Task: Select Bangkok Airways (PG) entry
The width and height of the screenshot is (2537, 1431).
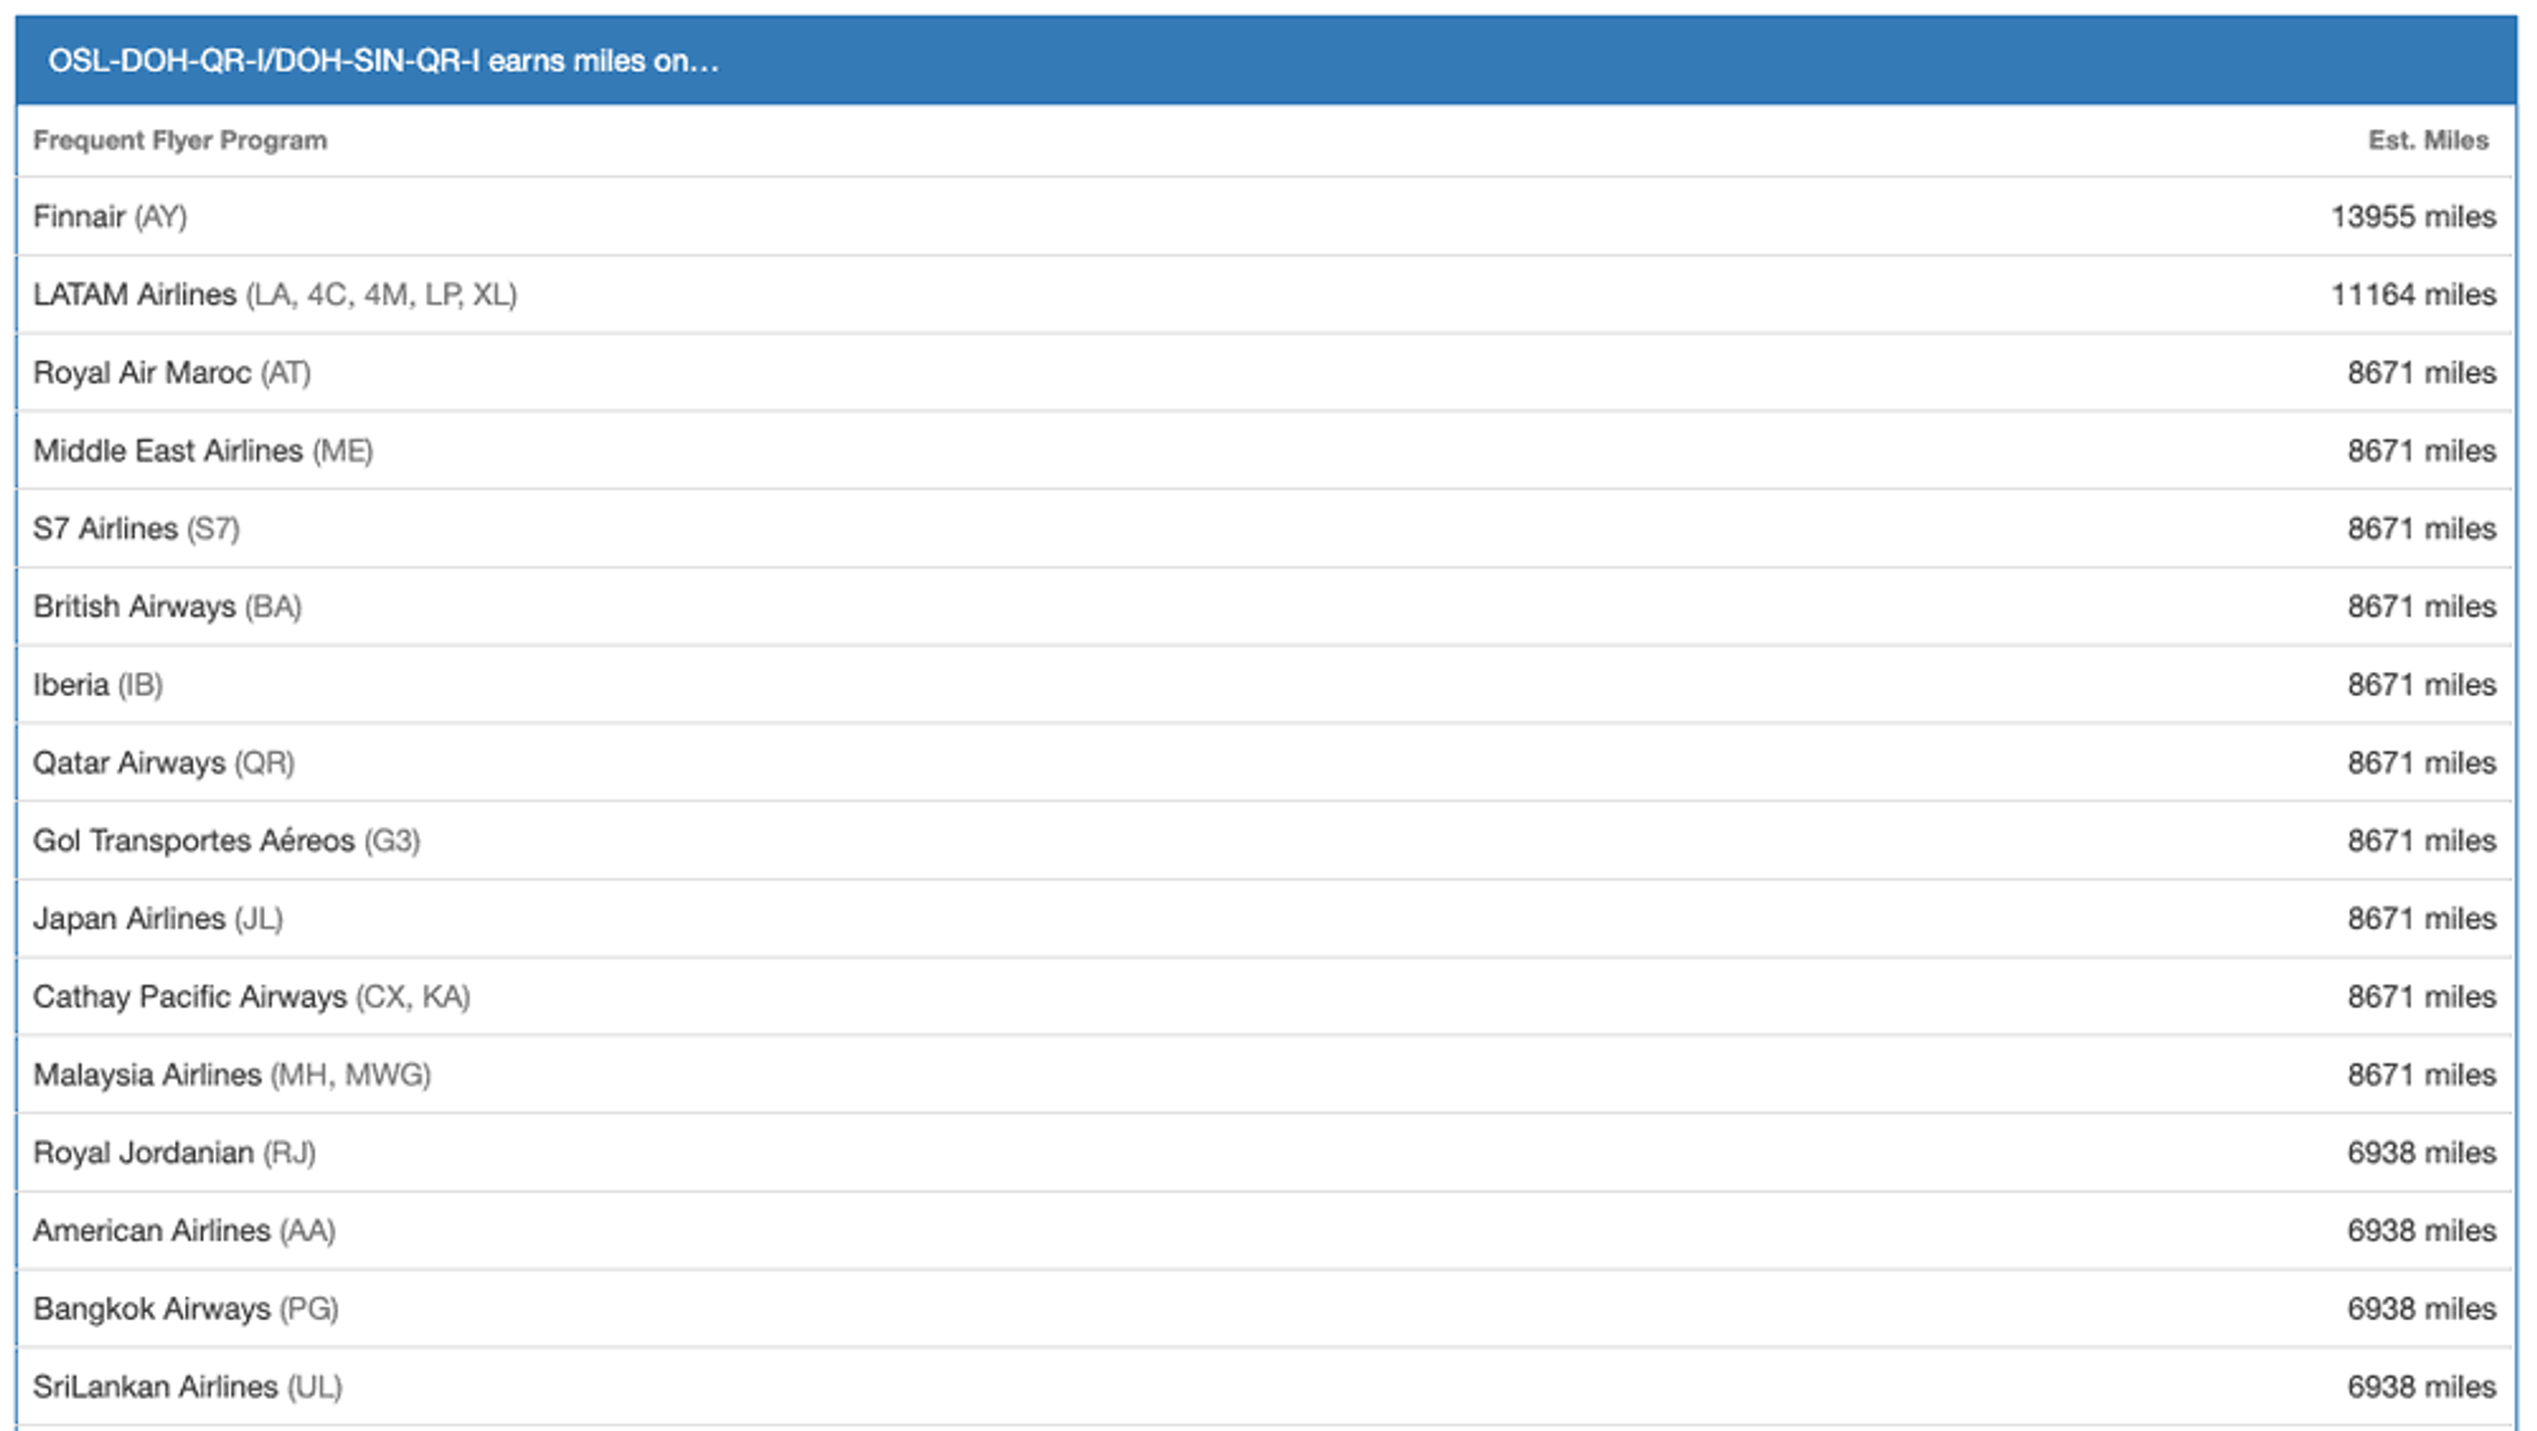Action: (x=185, y=1309)
